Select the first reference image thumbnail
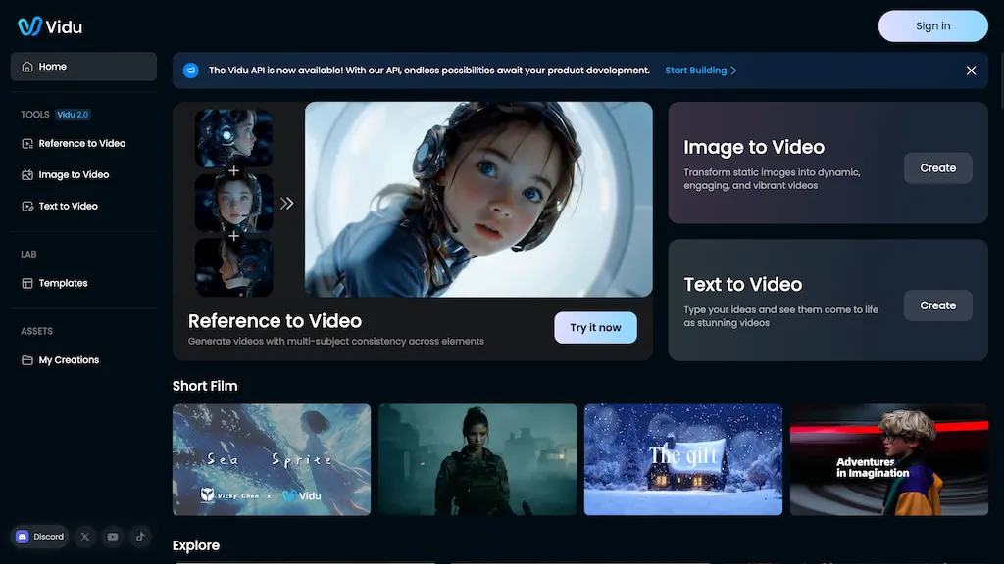The height and width of the screenshot is (564, 1004). point(233,137)
